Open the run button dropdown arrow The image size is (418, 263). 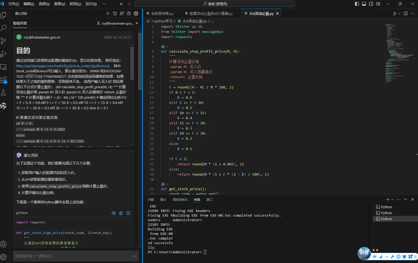pos(399,13)
